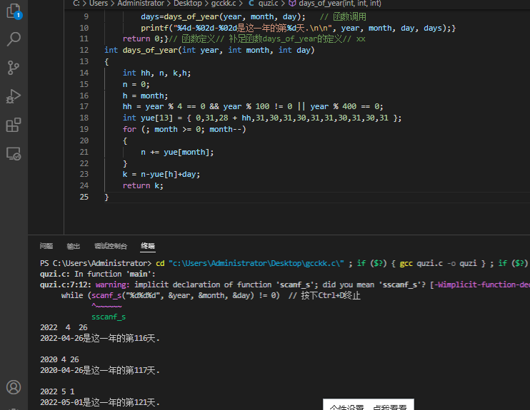
Task: Click the 'n += yue[month];' statement
Action: (177, 152)
